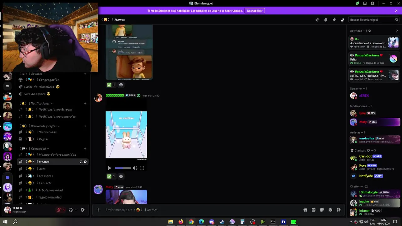Image resolution: width=402 pixels, height=226 pixels.
Task: Open the Bienvenidas channel
Action: (x=52, y=132)
